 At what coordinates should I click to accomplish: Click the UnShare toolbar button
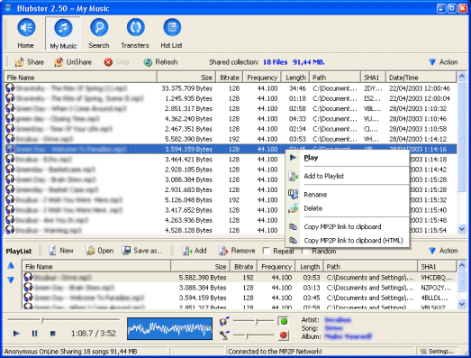pyautogui.click(x=73, y=62)
